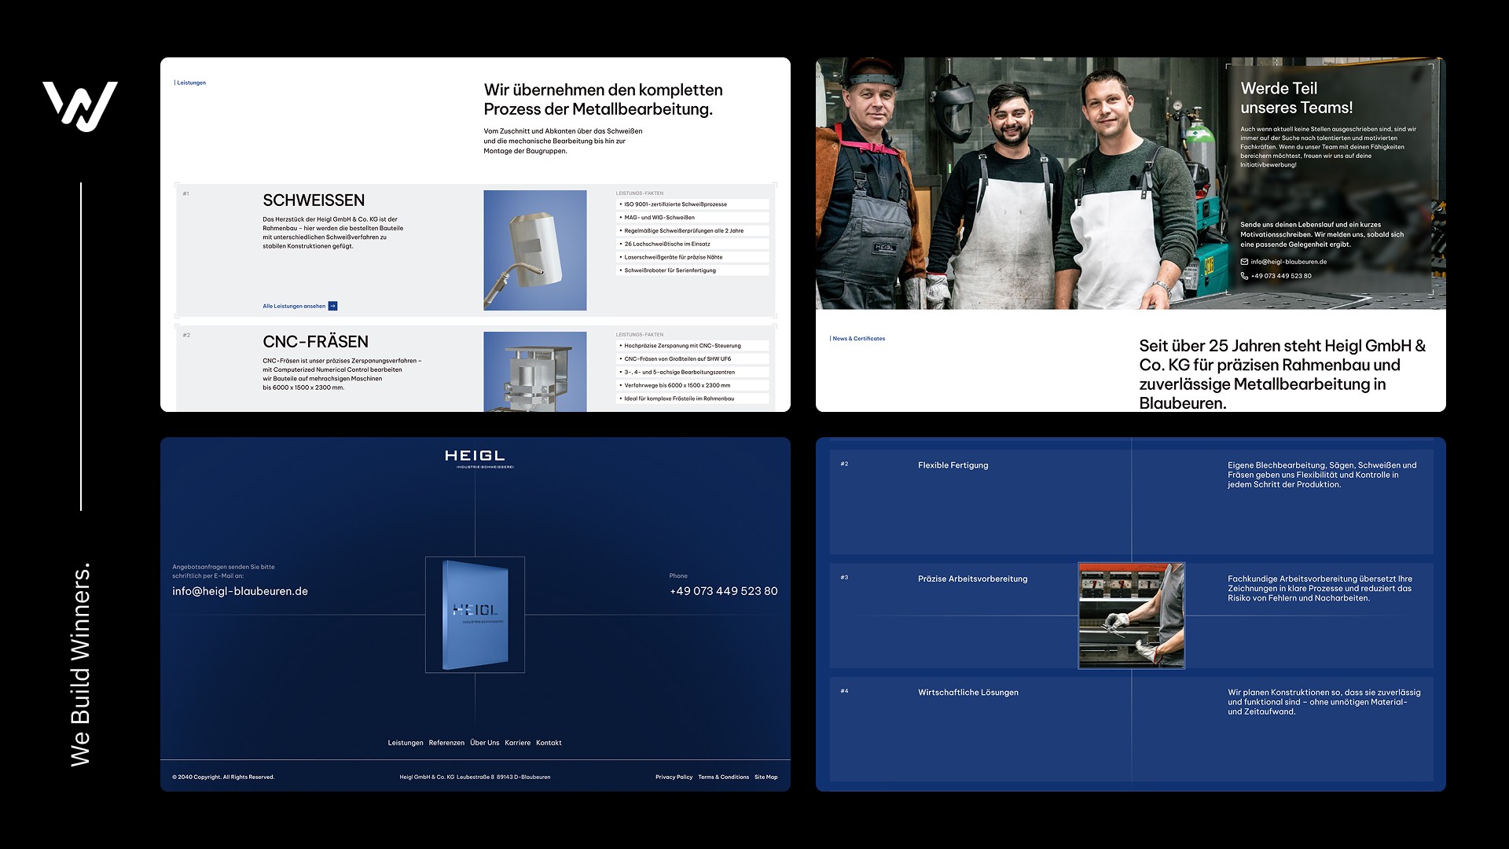Click the CNC milling machine image

point(534,371)
